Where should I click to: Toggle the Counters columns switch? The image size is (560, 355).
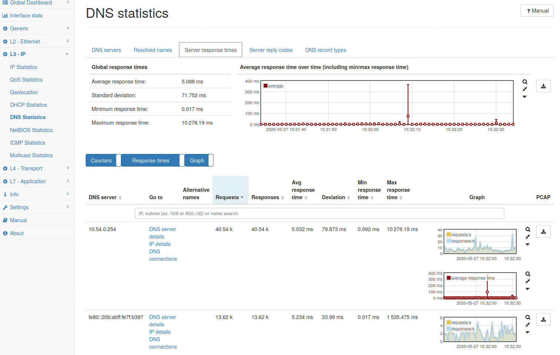tap(103, 160)
